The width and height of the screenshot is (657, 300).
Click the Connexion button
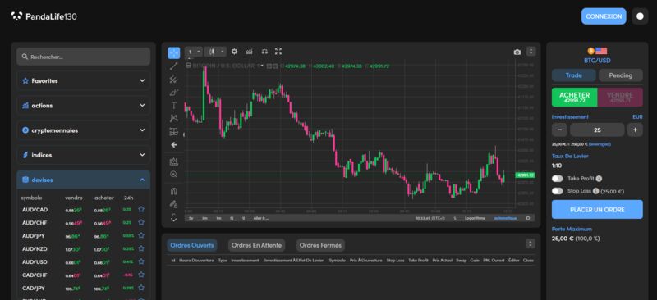pos(604,16)
